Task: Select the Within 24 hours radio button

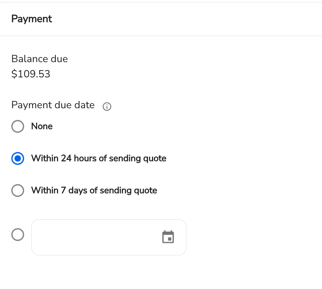Action: tap(18, 158)
